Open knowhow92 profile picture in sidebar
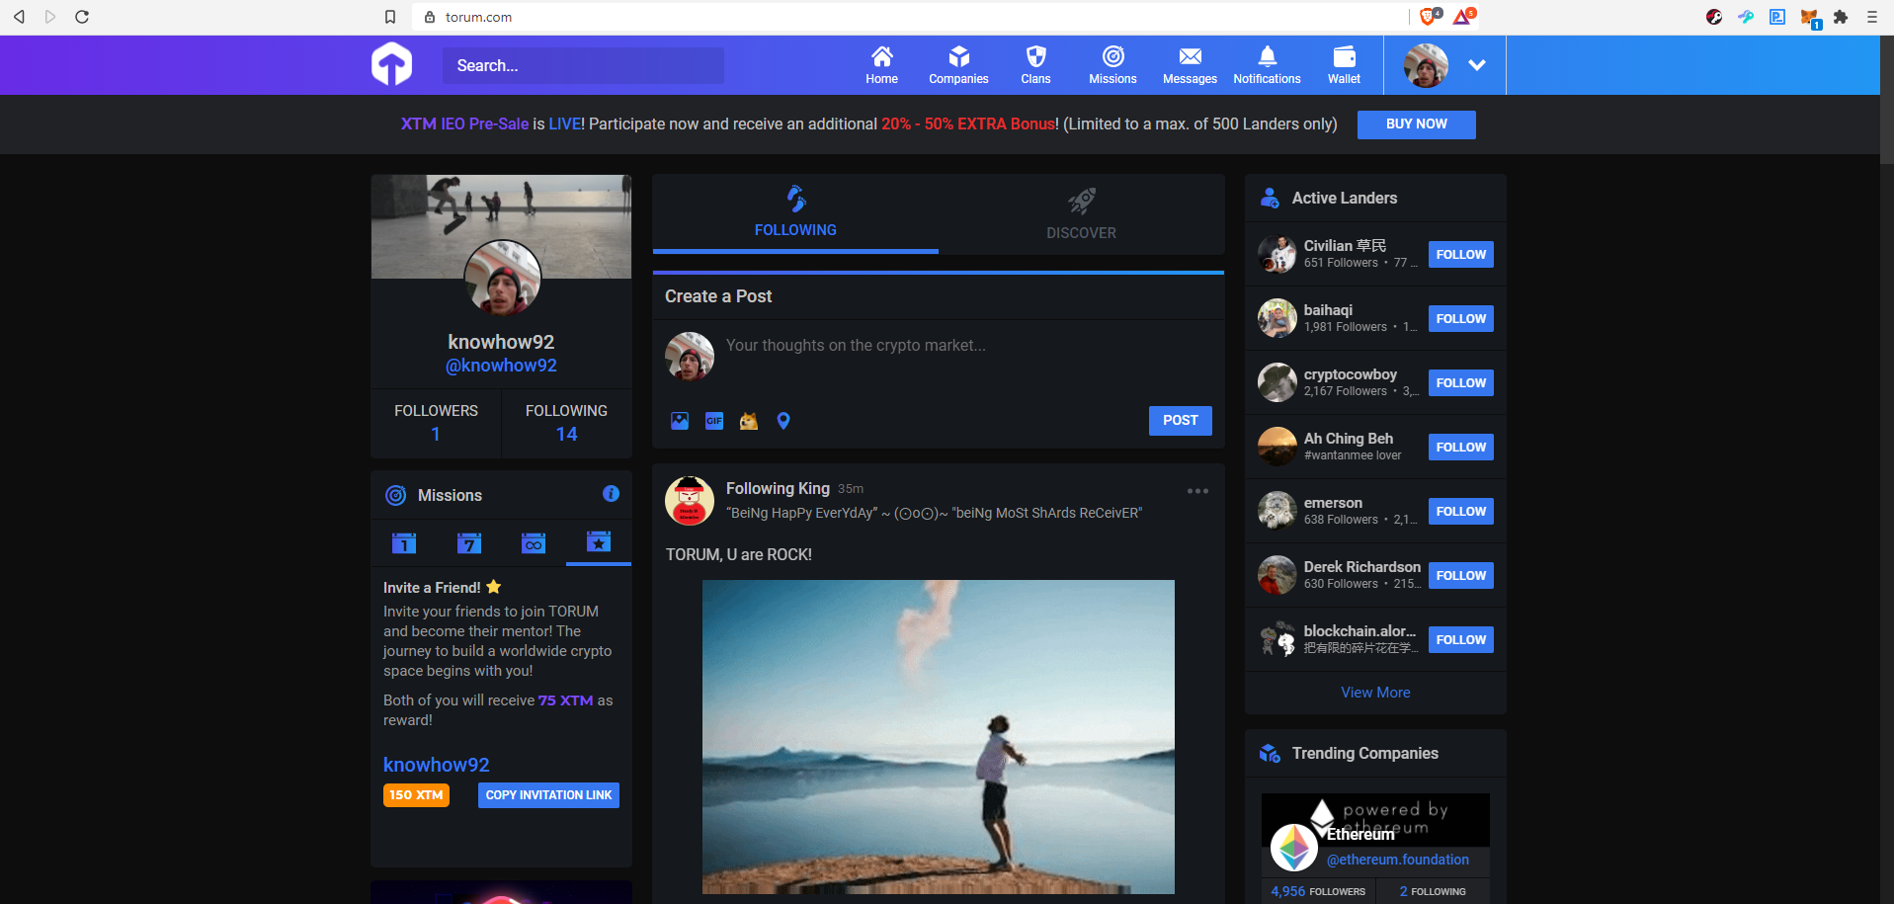Image resolution: width=1894 pixels, height=904 pixels. (x=502, y=278)
